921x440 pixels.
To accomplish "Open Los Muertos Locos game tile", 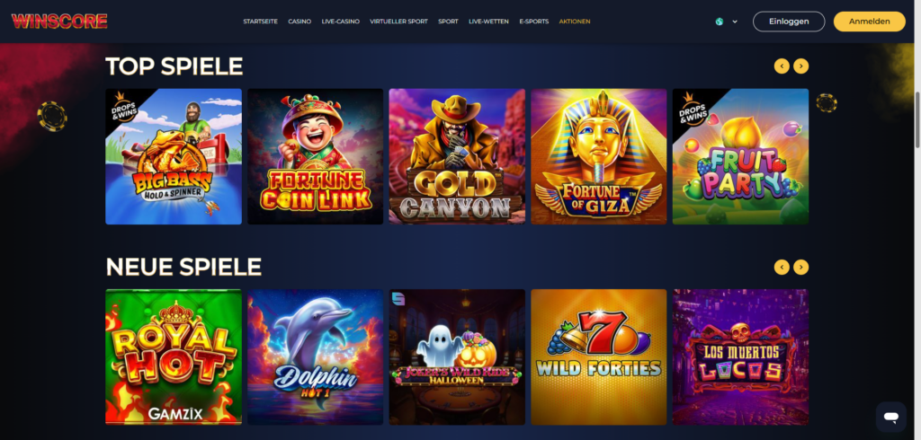I will coord(741,357).
